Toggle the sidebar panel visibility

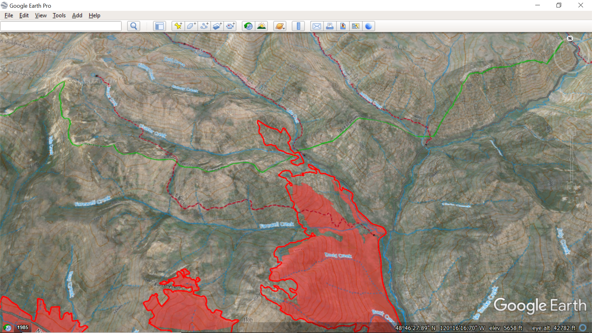click(159, 26)
